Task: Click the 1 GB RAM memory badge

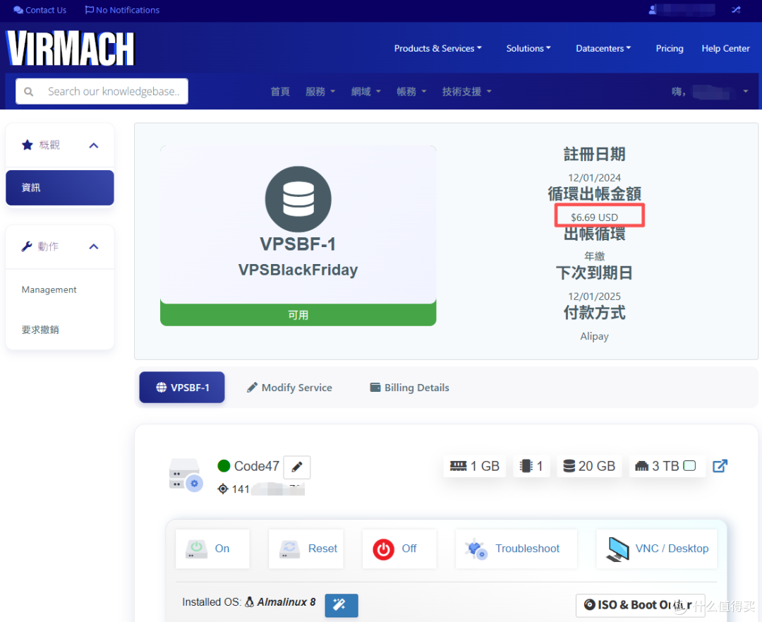Action: coord(475,466)
